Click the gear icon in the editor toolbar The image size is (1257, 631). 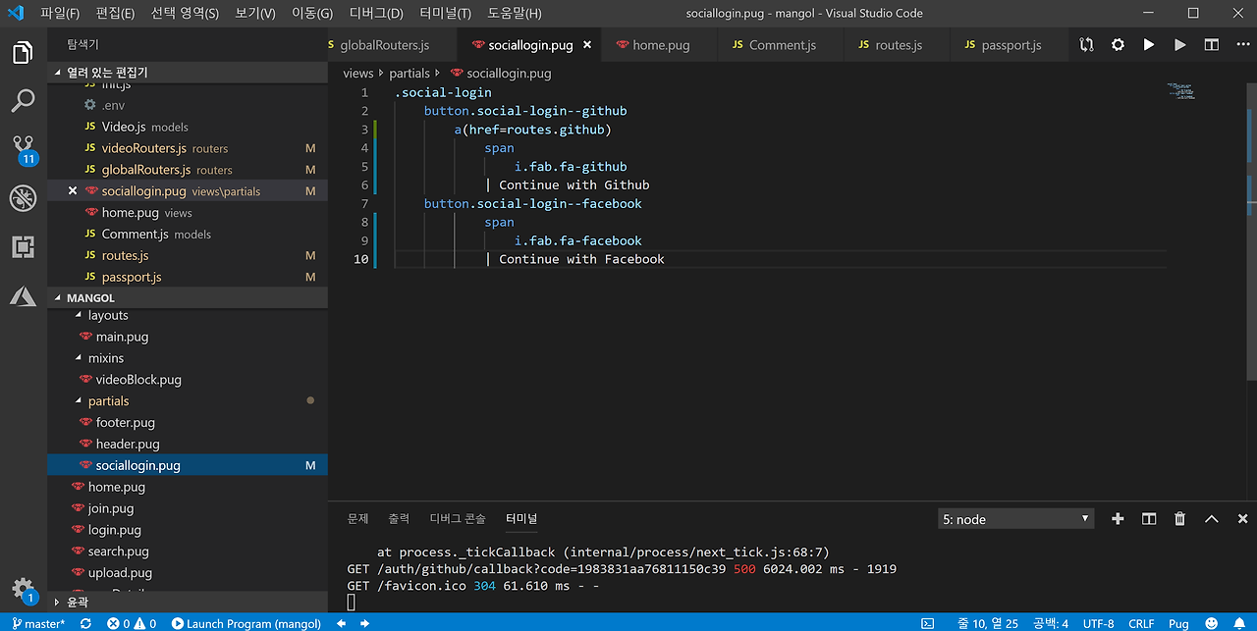tap(1118, 45)
